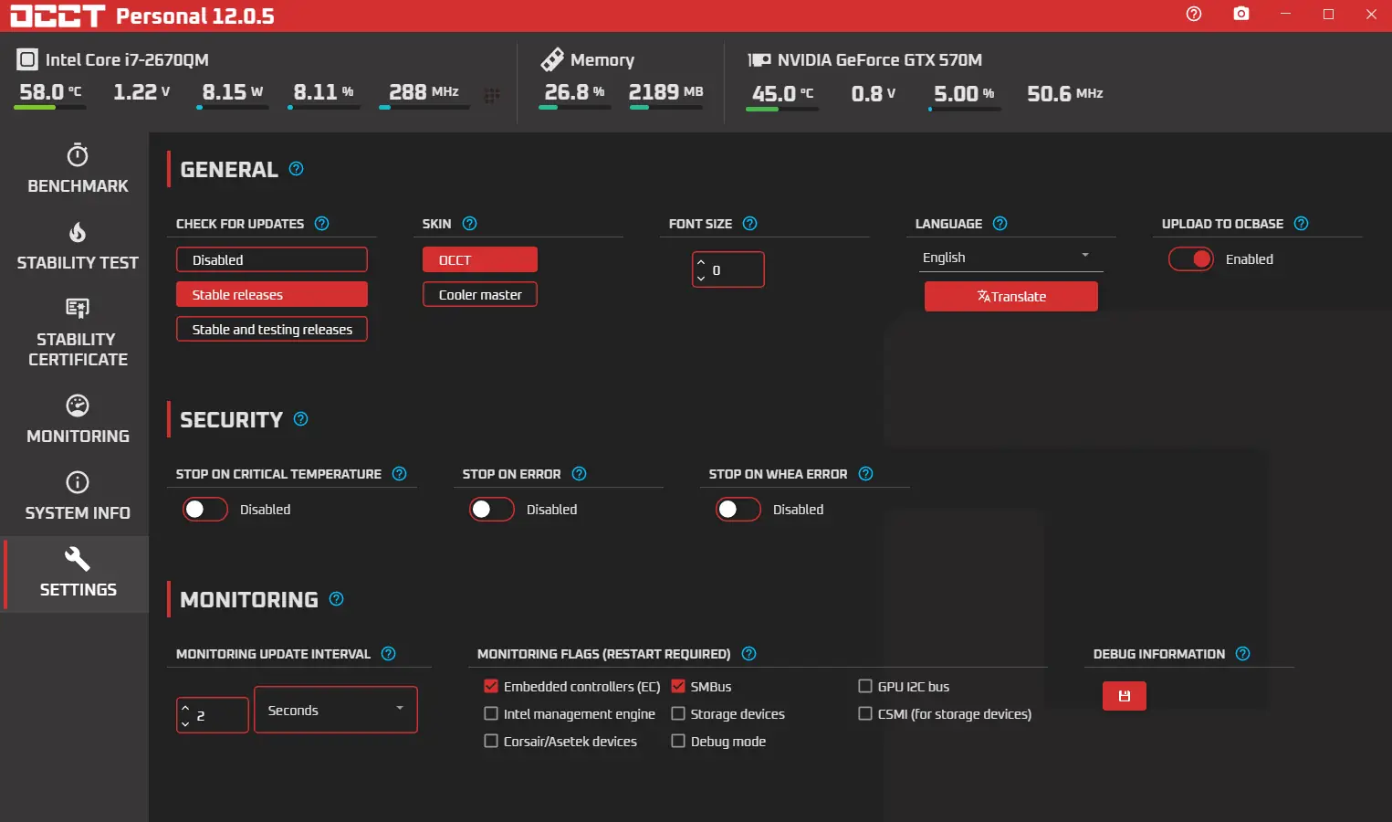Increase font size with up arrow
The image size is (1392, 822).
coord(701,262)
